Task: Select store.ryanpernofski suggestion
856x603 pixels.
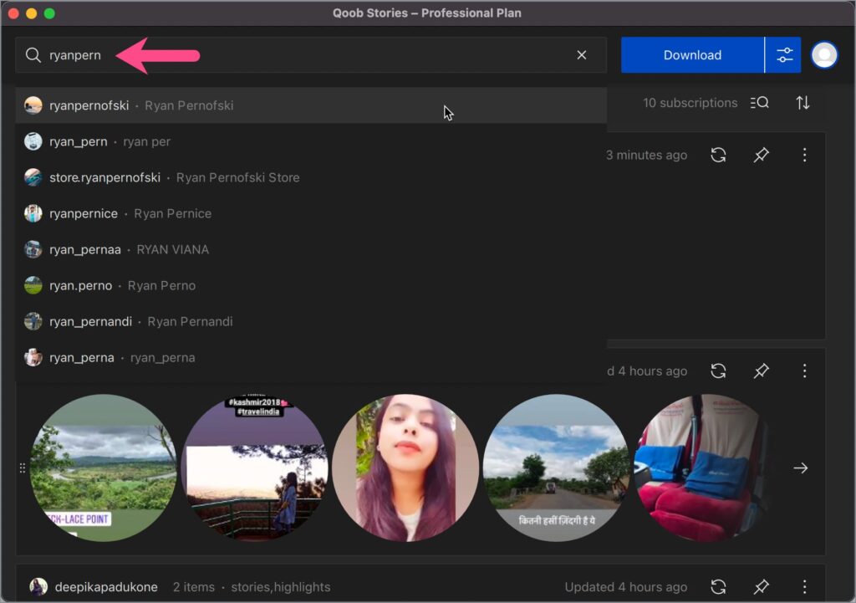Action: click(311, 177)
